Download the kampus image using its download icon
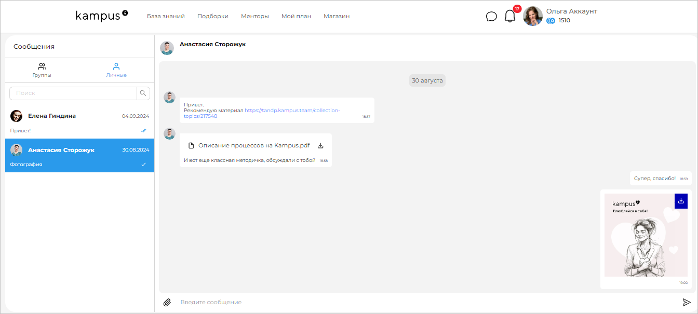 click(681, 201)
